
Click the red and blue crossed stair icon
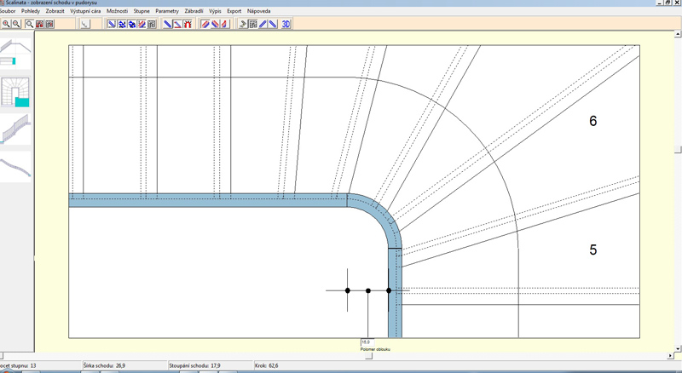point(142,24)
